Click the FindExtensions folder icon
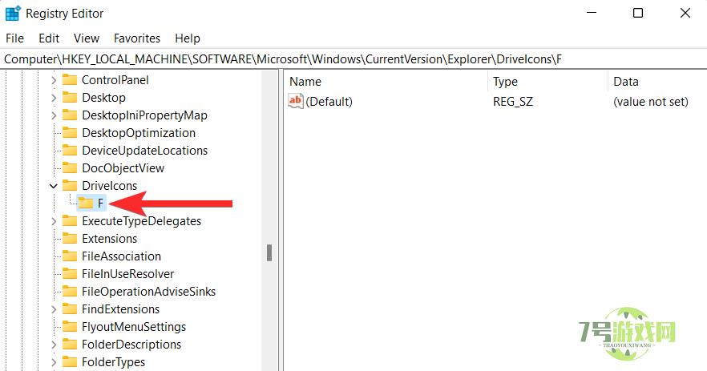This screenshot has height=371, width=707. tap(70, 308)
